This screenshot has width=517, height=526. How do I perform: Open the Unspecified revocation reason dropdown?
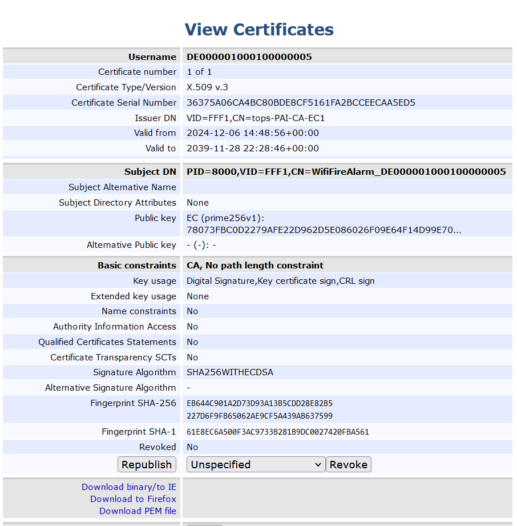pos(256,464)
